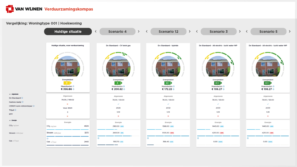Click the Stroom bar in Scenario 4 card
The height and width of the screenshot is (167, 297).
(114, 136)
